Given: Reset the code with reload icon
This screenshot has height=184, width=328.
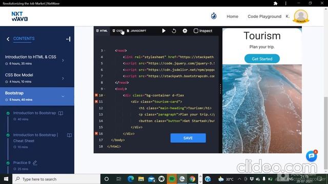Looking at the screenshot, I should 174,31.
